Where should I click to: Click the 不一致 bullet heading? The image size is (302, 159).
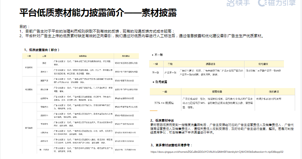[x=158, y=55]
